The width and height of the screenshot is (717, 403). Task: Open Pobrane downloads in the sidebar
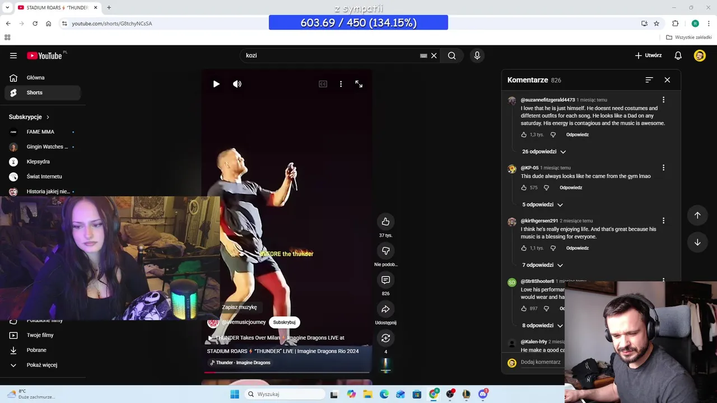pos(43,350)
